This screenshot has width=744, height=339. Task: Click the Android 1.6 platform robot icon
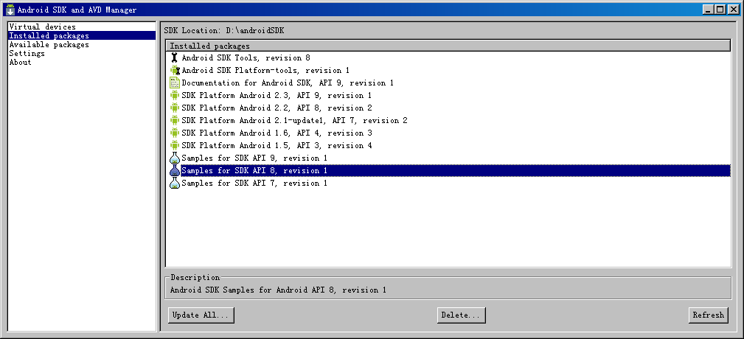(x=175, y=133)
